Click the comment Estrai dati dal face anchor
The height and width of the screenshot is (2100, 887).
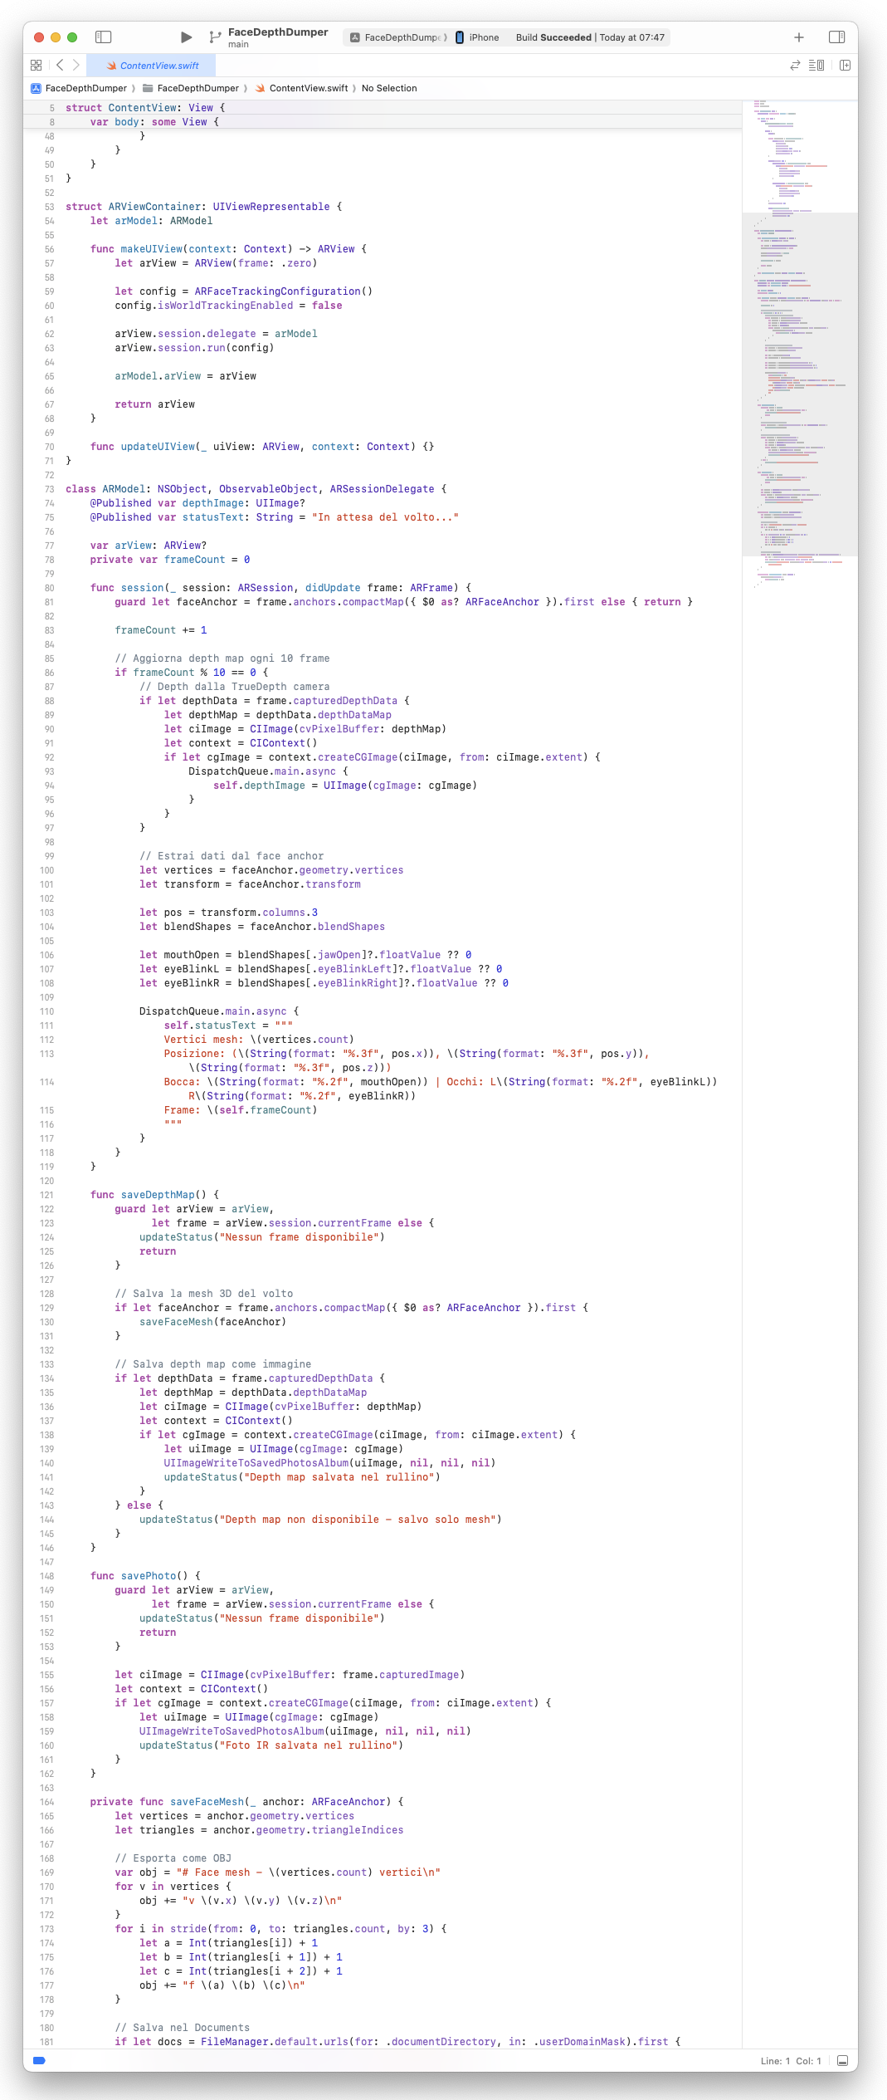coord(231,856)
